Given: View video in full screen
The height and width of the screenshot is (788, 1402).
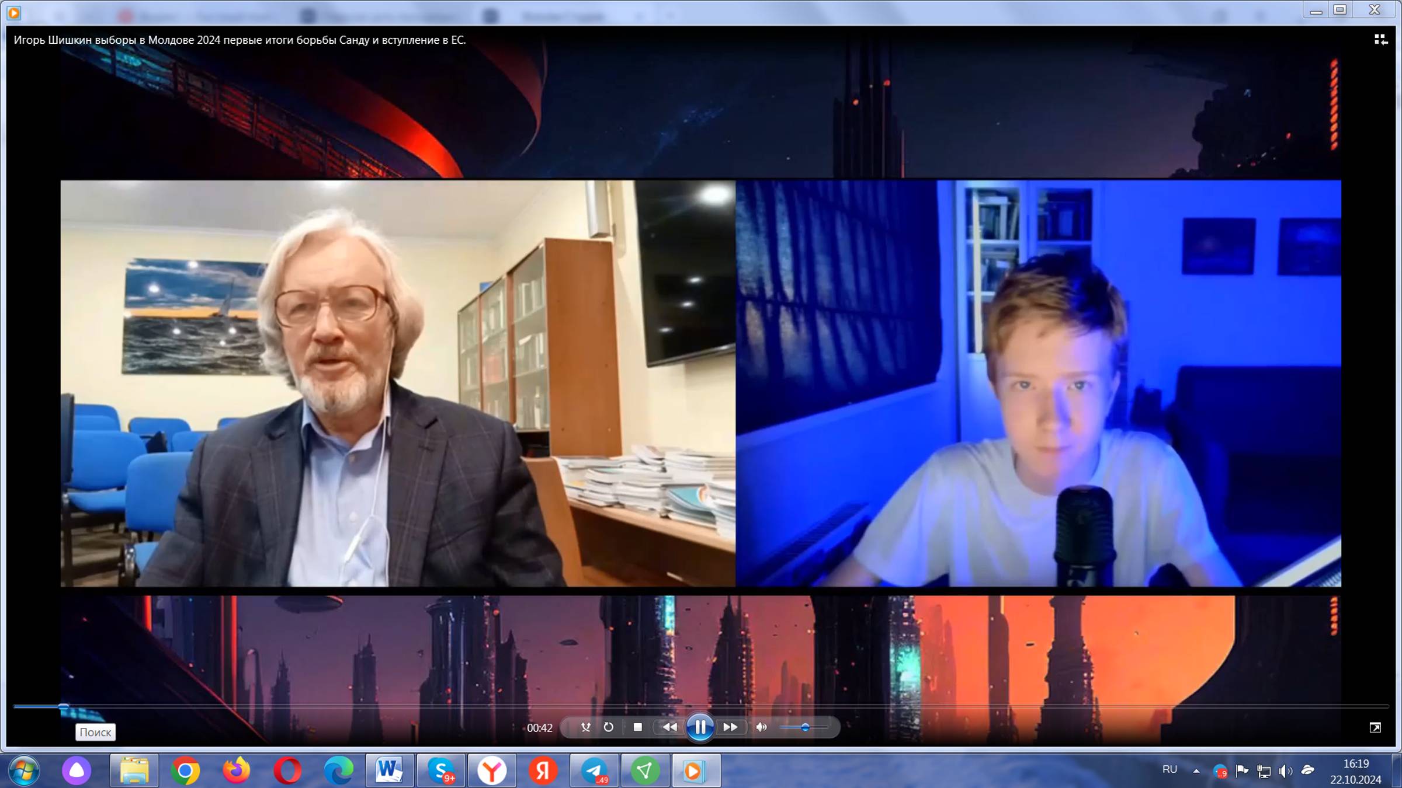Looking at the screenshot, I should pos(1375,727).
